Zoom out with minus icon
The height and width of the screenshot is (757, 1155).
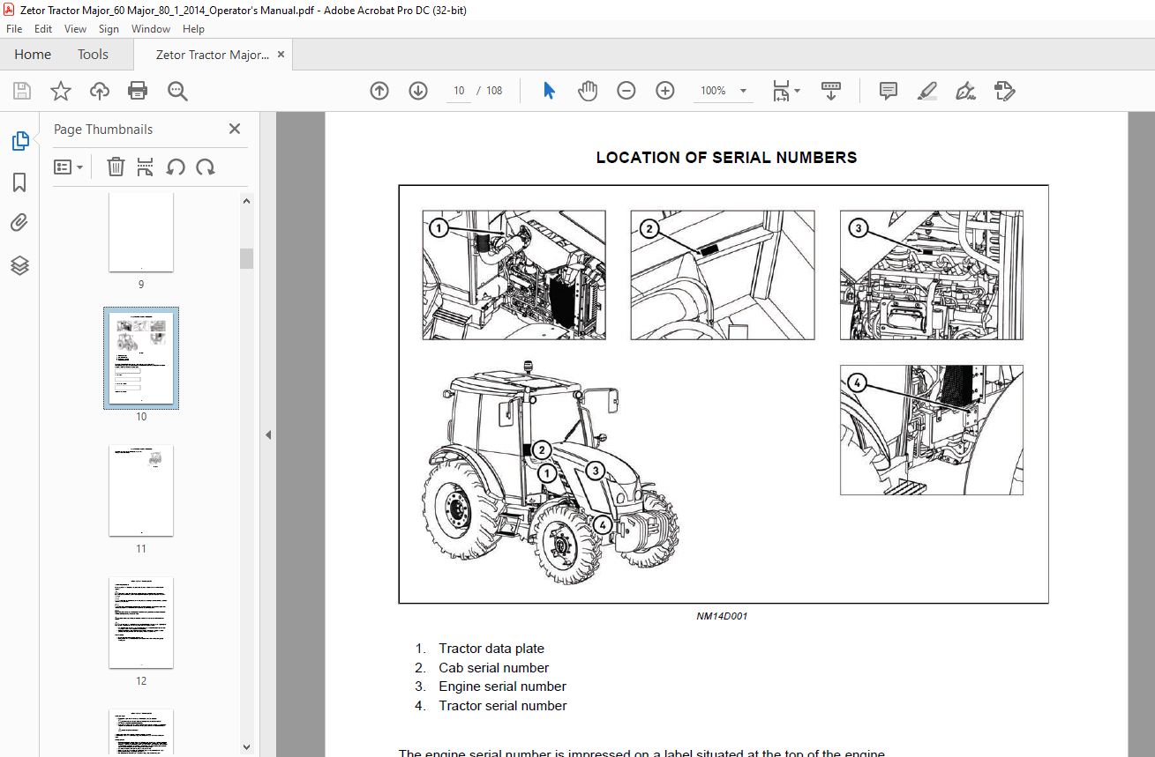[x=626, y=91]
